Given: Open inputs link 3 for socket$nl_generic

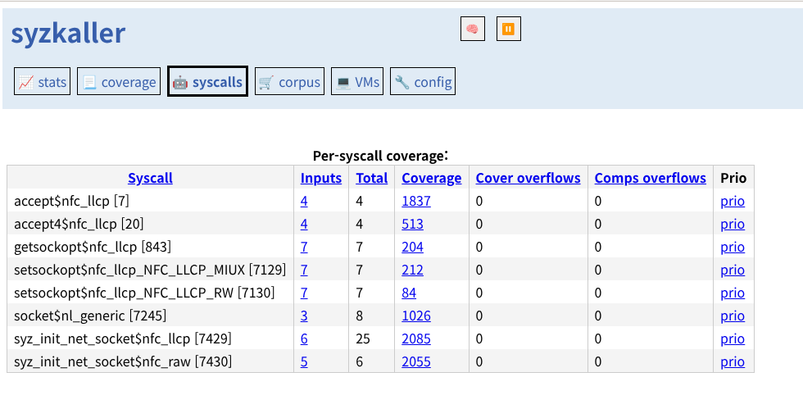Looking at the screenshot, I should [x=304, y=316].
